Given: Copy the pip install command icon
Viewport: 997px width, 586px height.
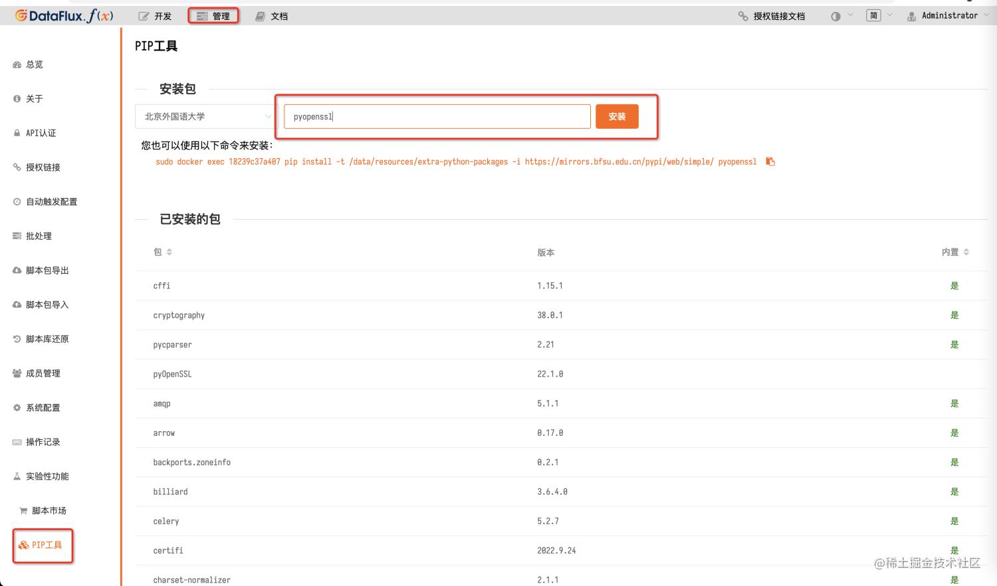Looking at the screenshot, I should click(770, 161).
